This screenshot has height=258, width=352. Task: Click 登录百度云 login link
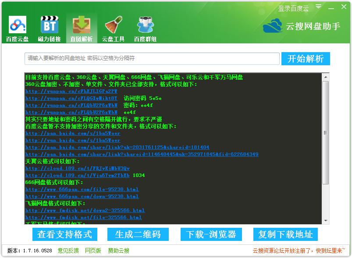click(x=293, y=8)
